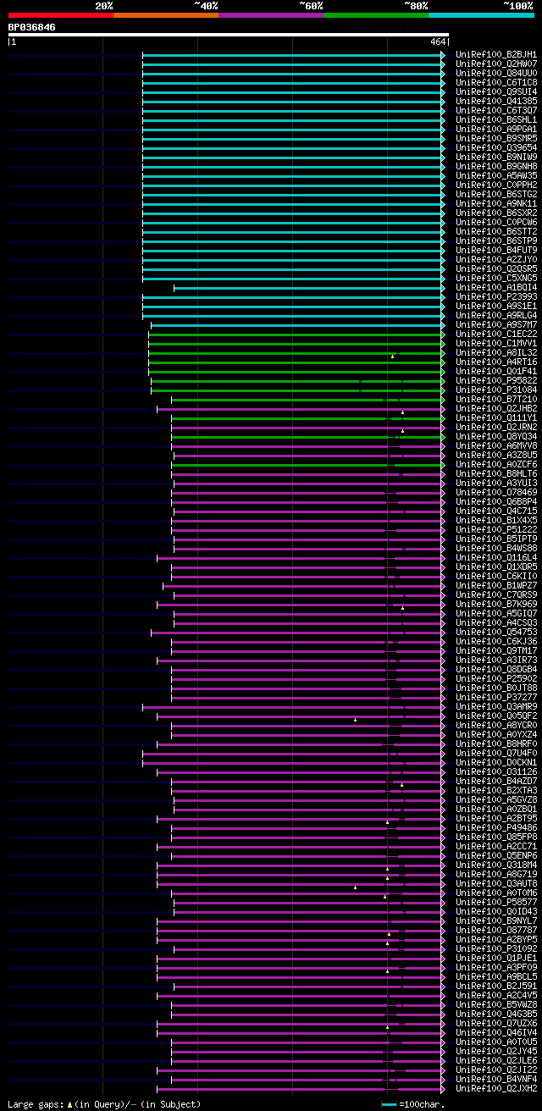542x1111 pixels.
Task: Click label UniRef100_Q05QF2
Action: [x=496, y=716]
